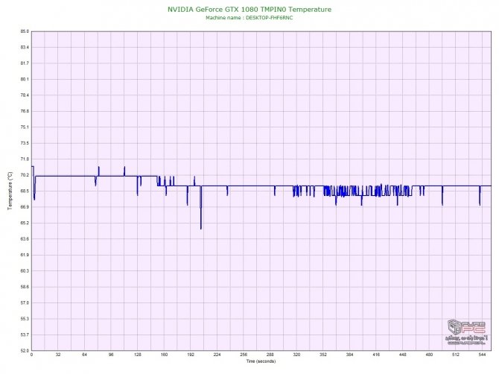Click the 63.6 y-axis value
The width and height of the screenshot is (499, 374).
pyautogui.click(x=25, y=239)
